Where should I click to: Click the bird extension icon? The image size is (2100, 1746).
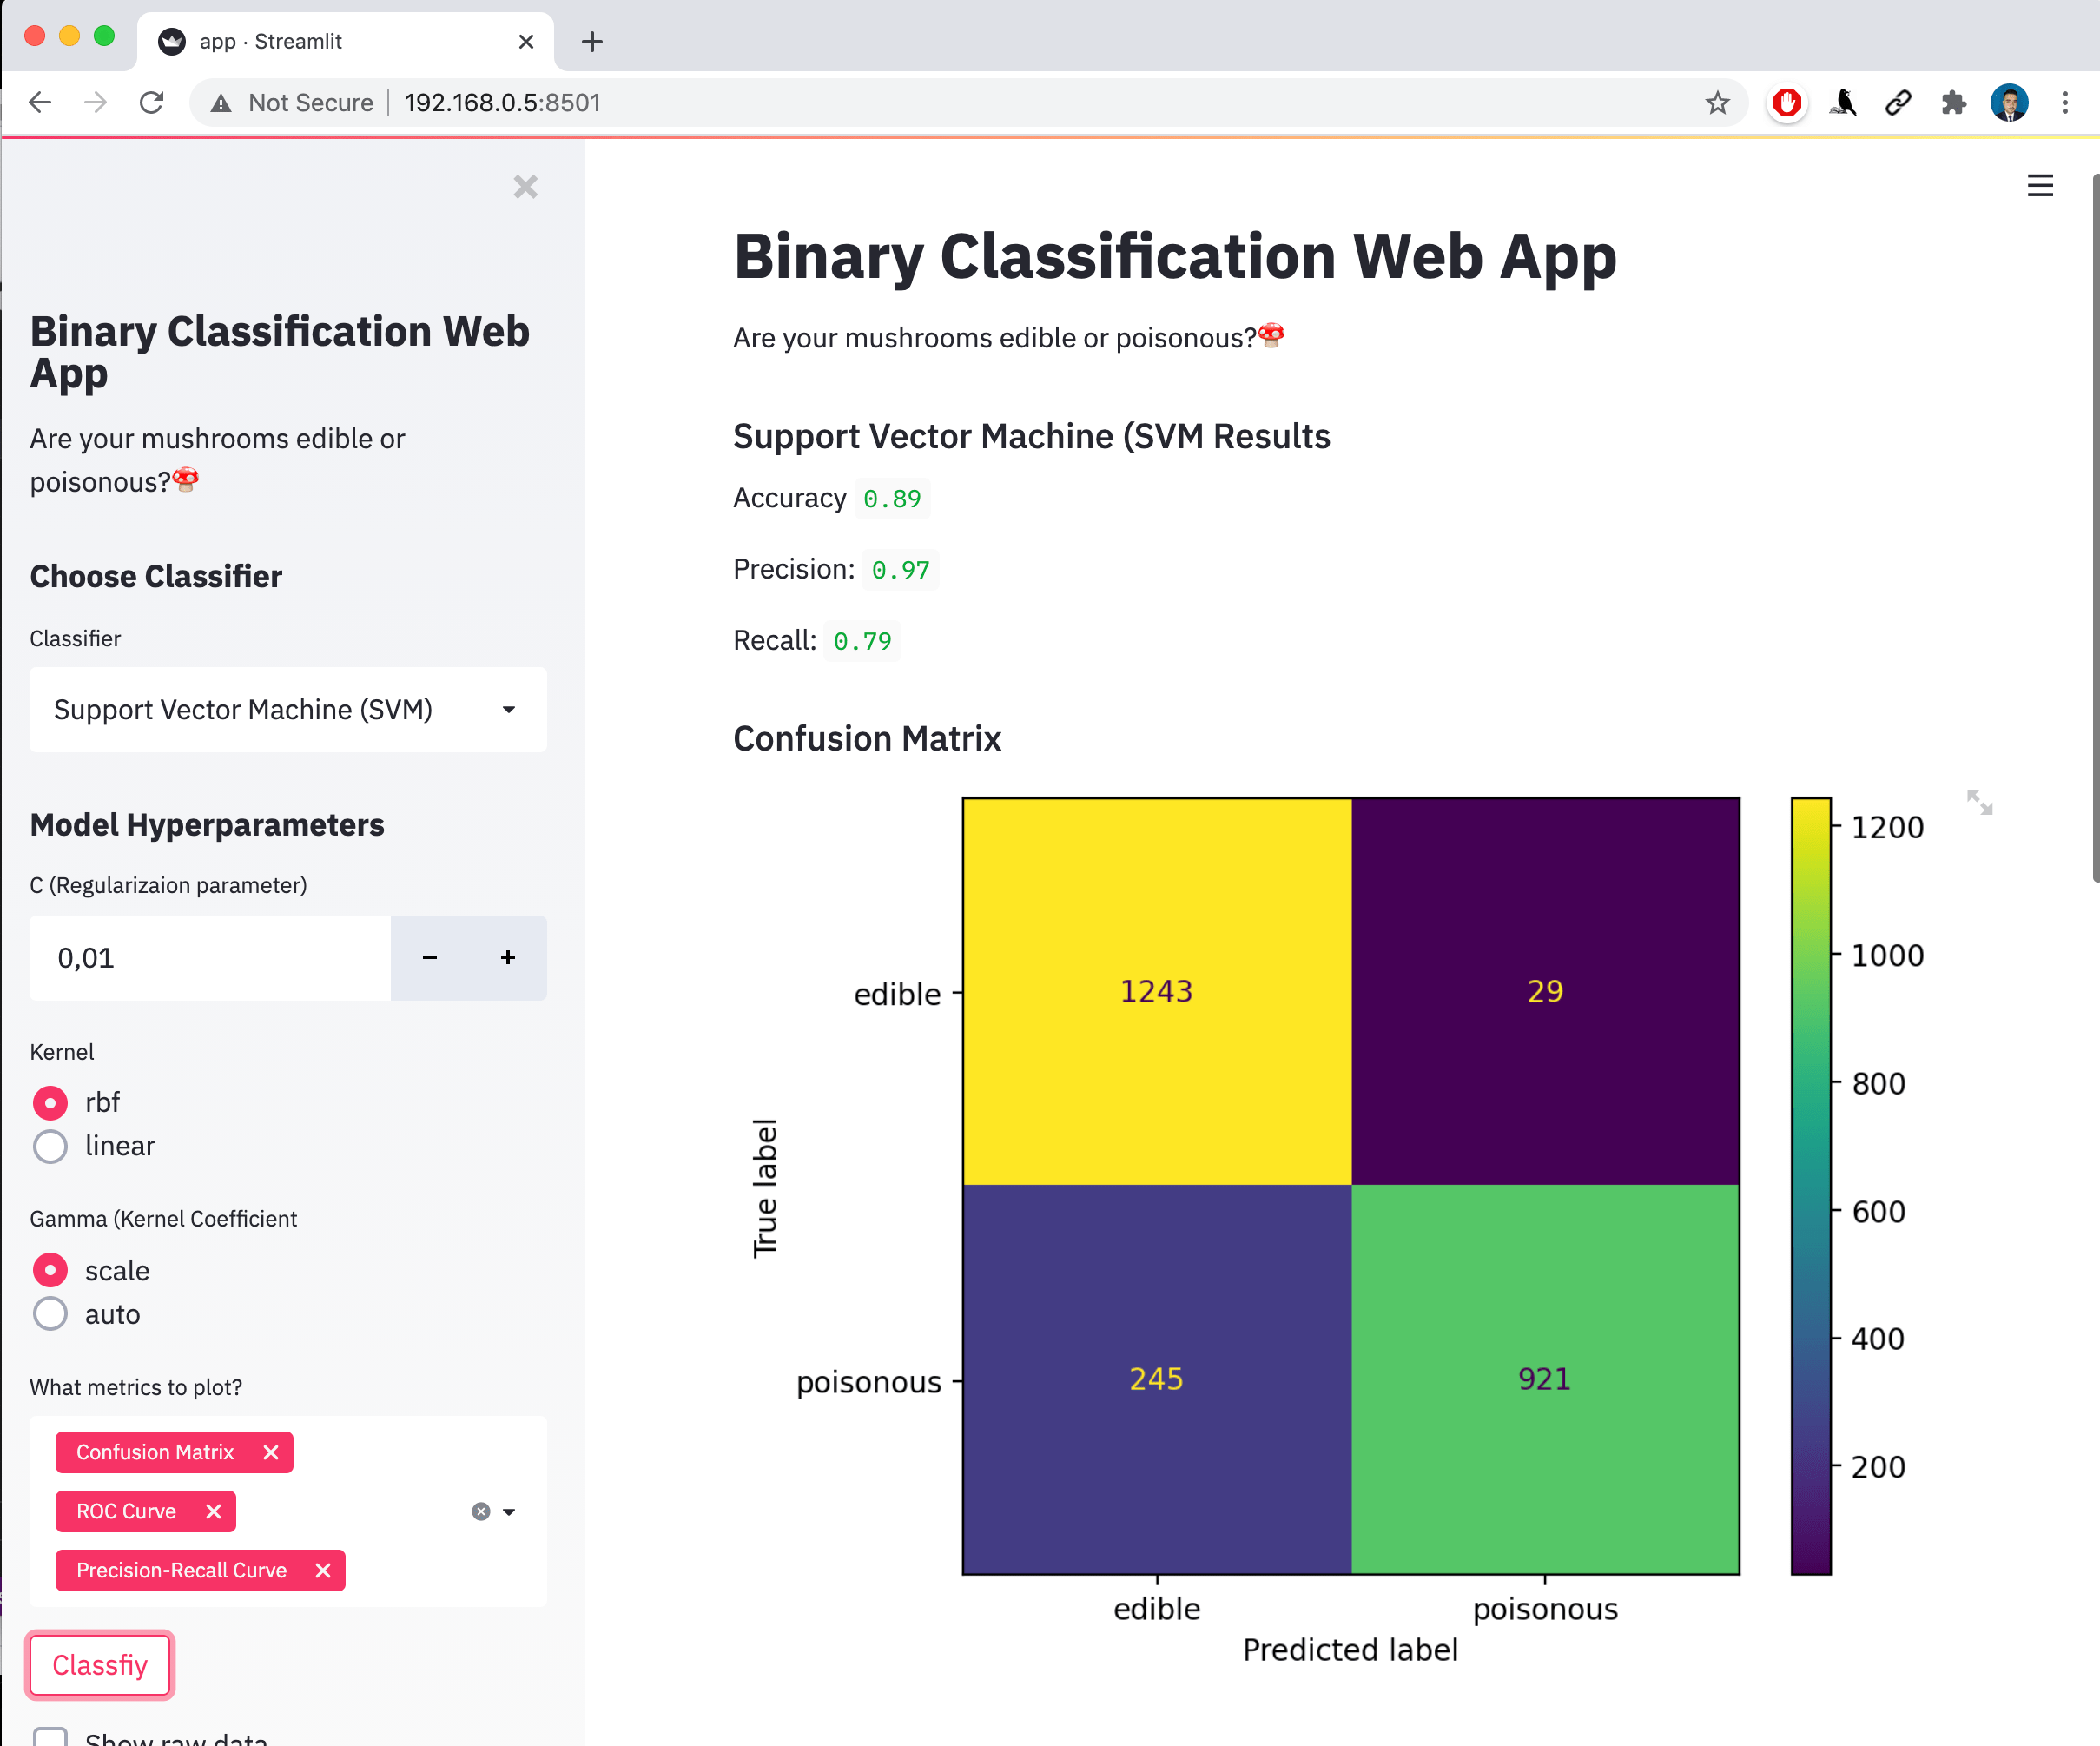click(x=1842, y=103)
